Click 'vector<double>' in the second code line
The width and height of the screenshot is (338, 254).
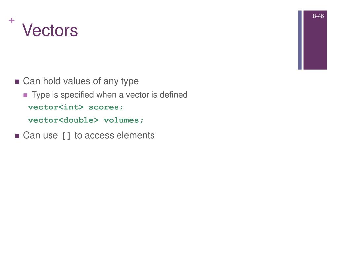click(x=63, y=120)
